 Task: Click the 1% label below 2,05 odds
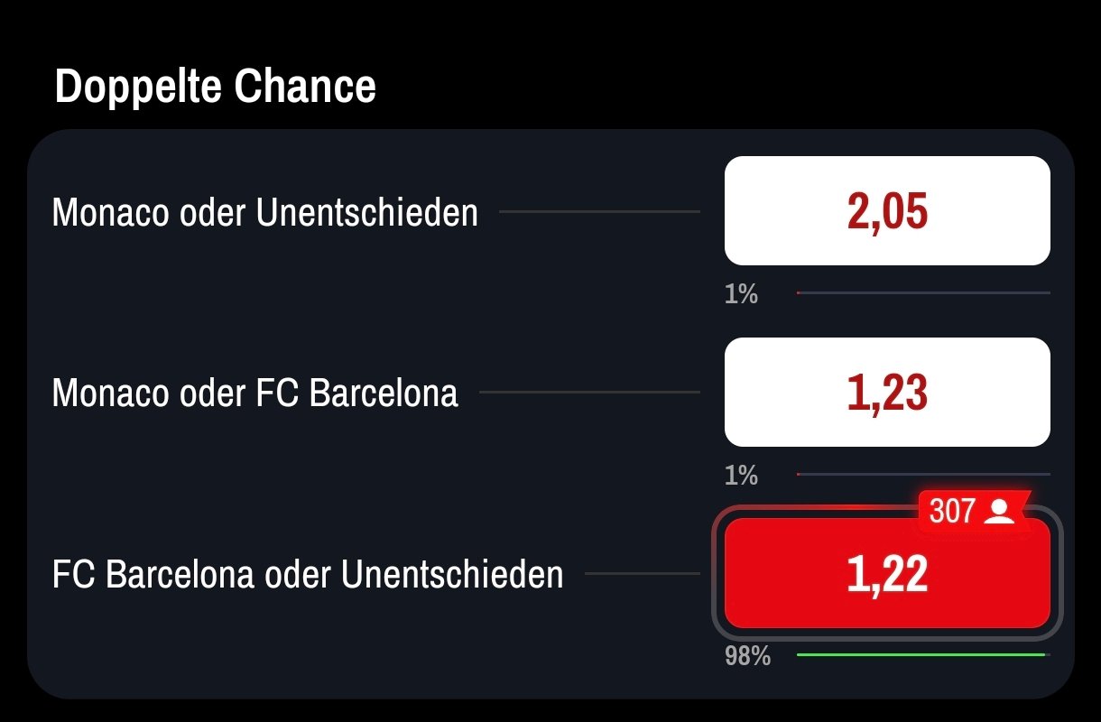741,294
